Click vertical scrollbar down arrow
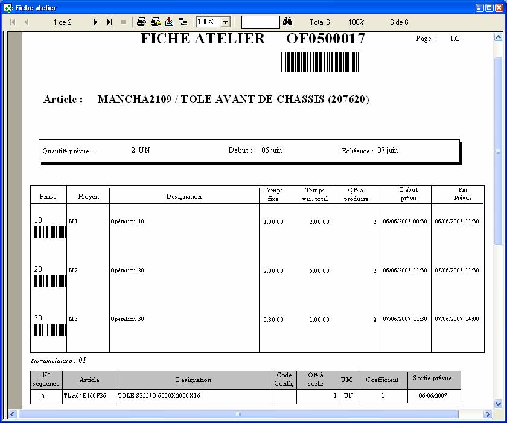 [x=499, y=404]
